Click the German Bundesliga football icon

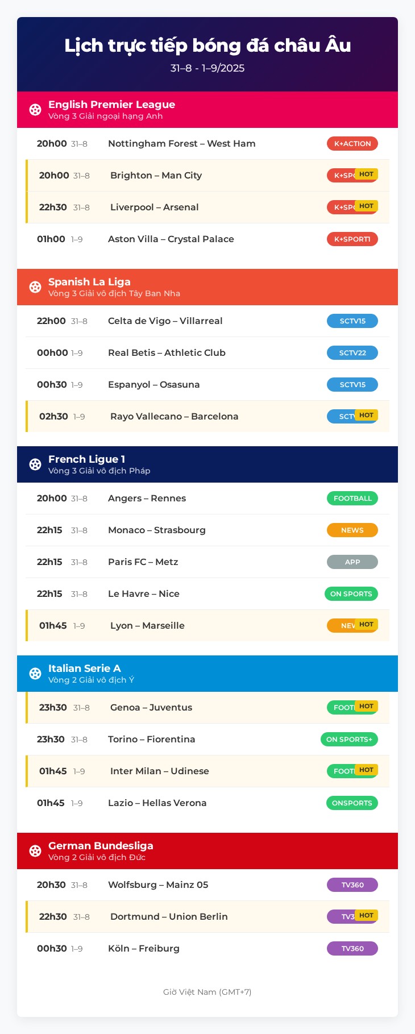tap(35, 851)
